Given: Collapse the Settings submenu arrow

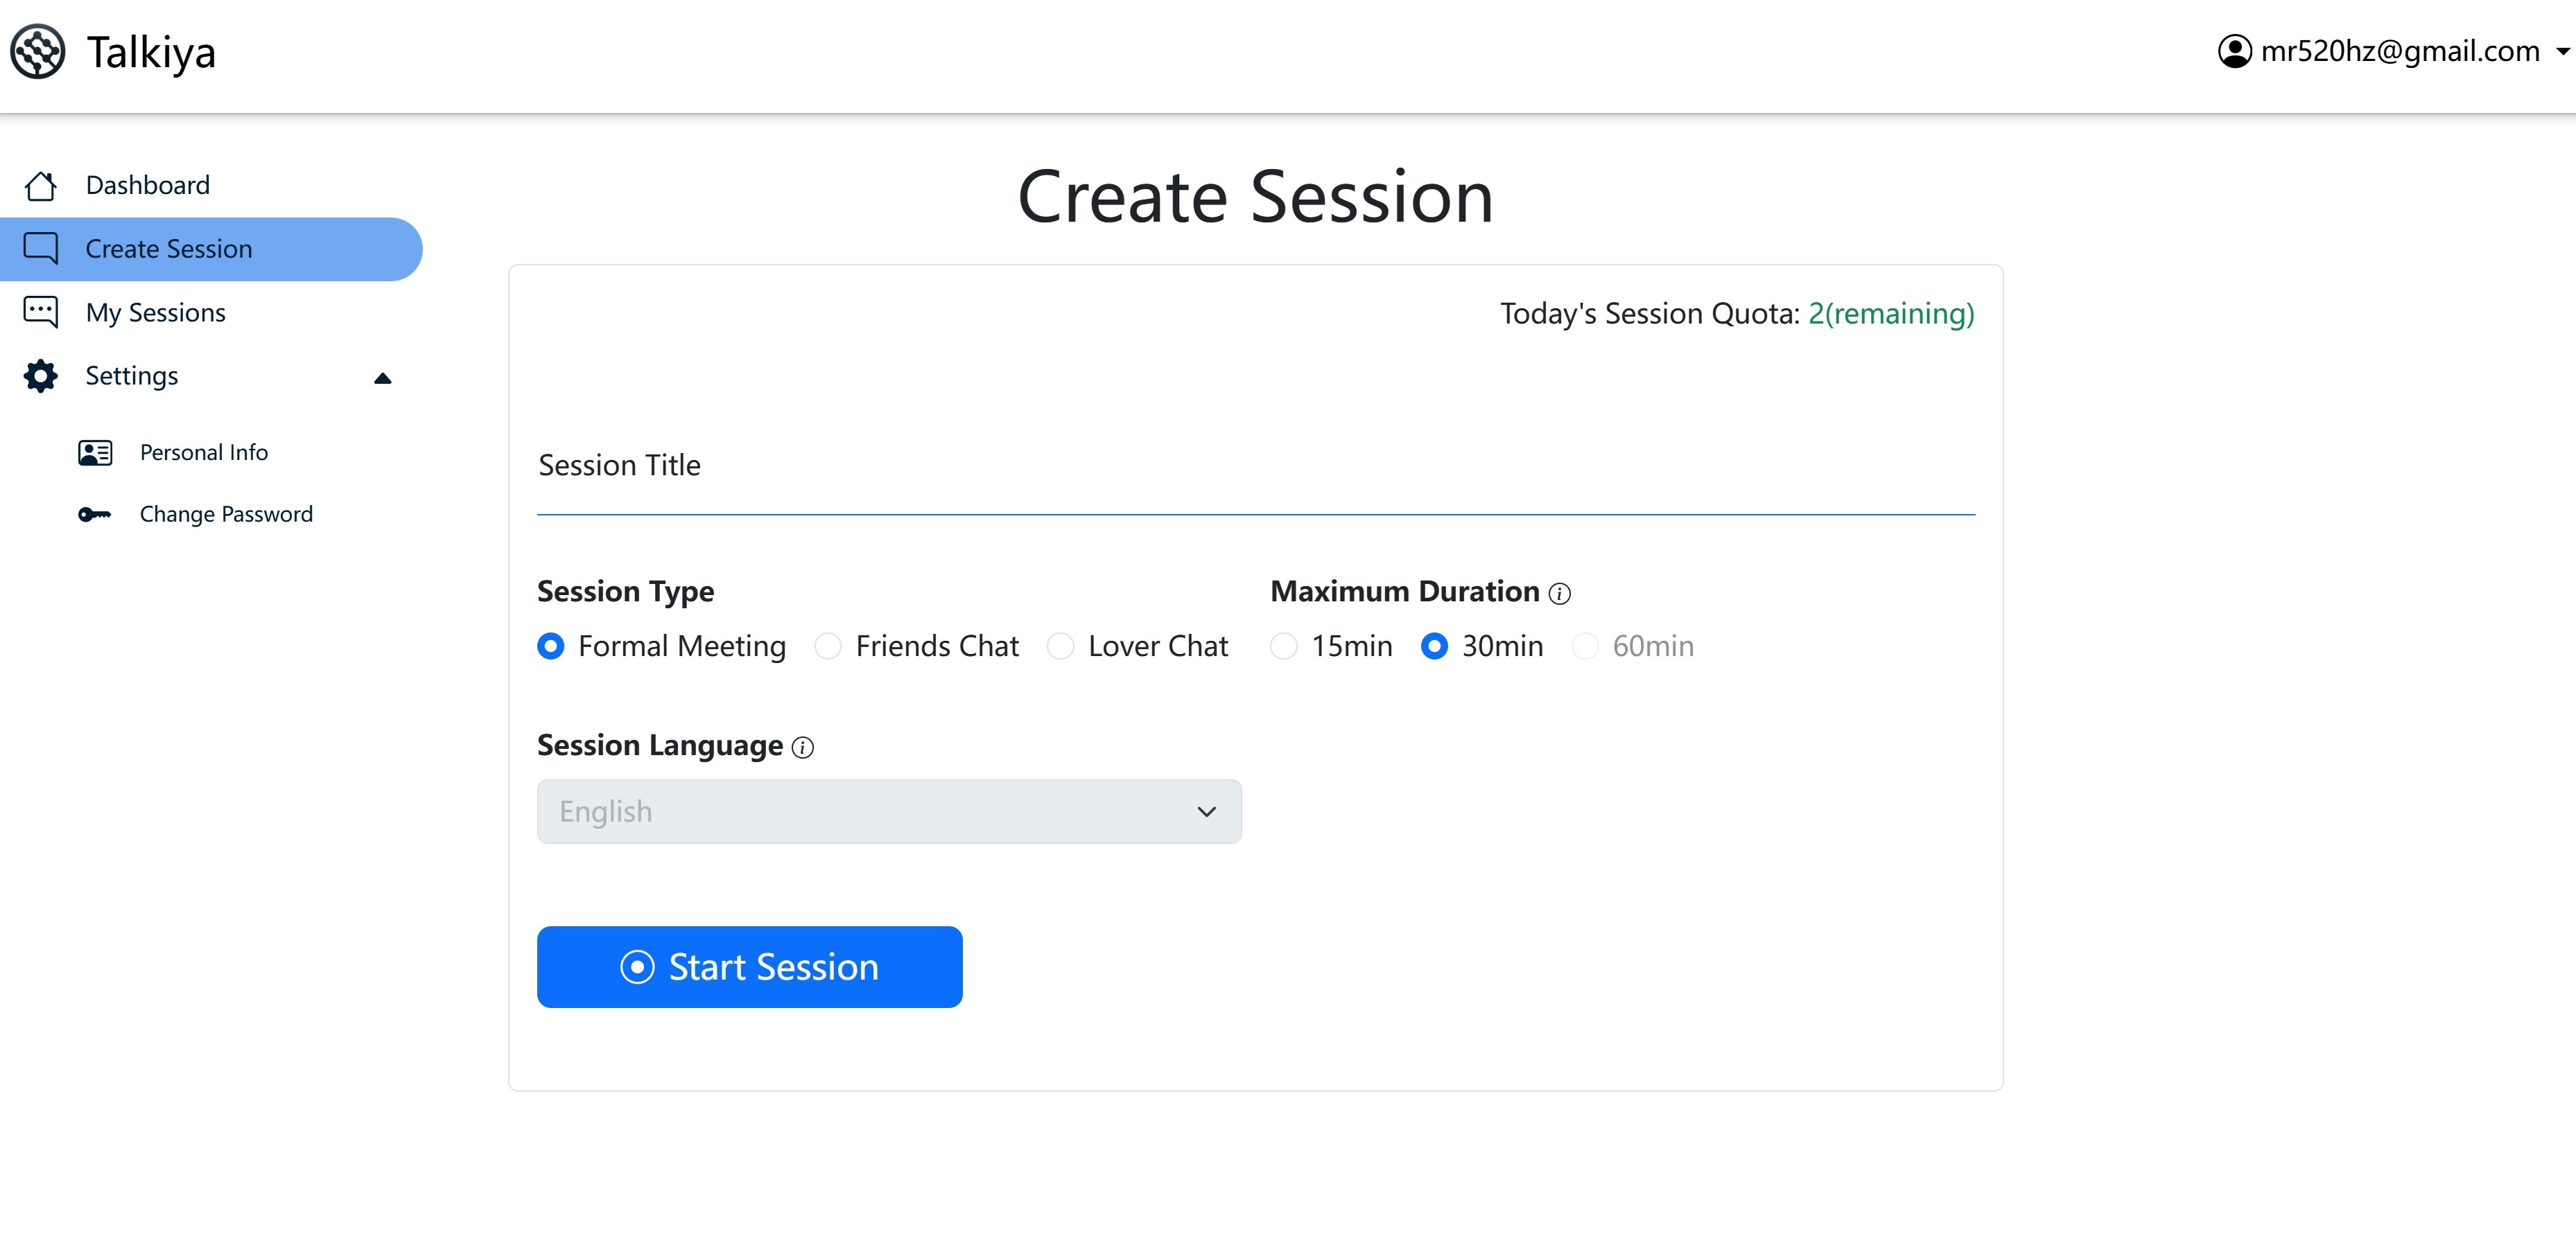Looking at the screenshot, I should click(x=382, y=378).
